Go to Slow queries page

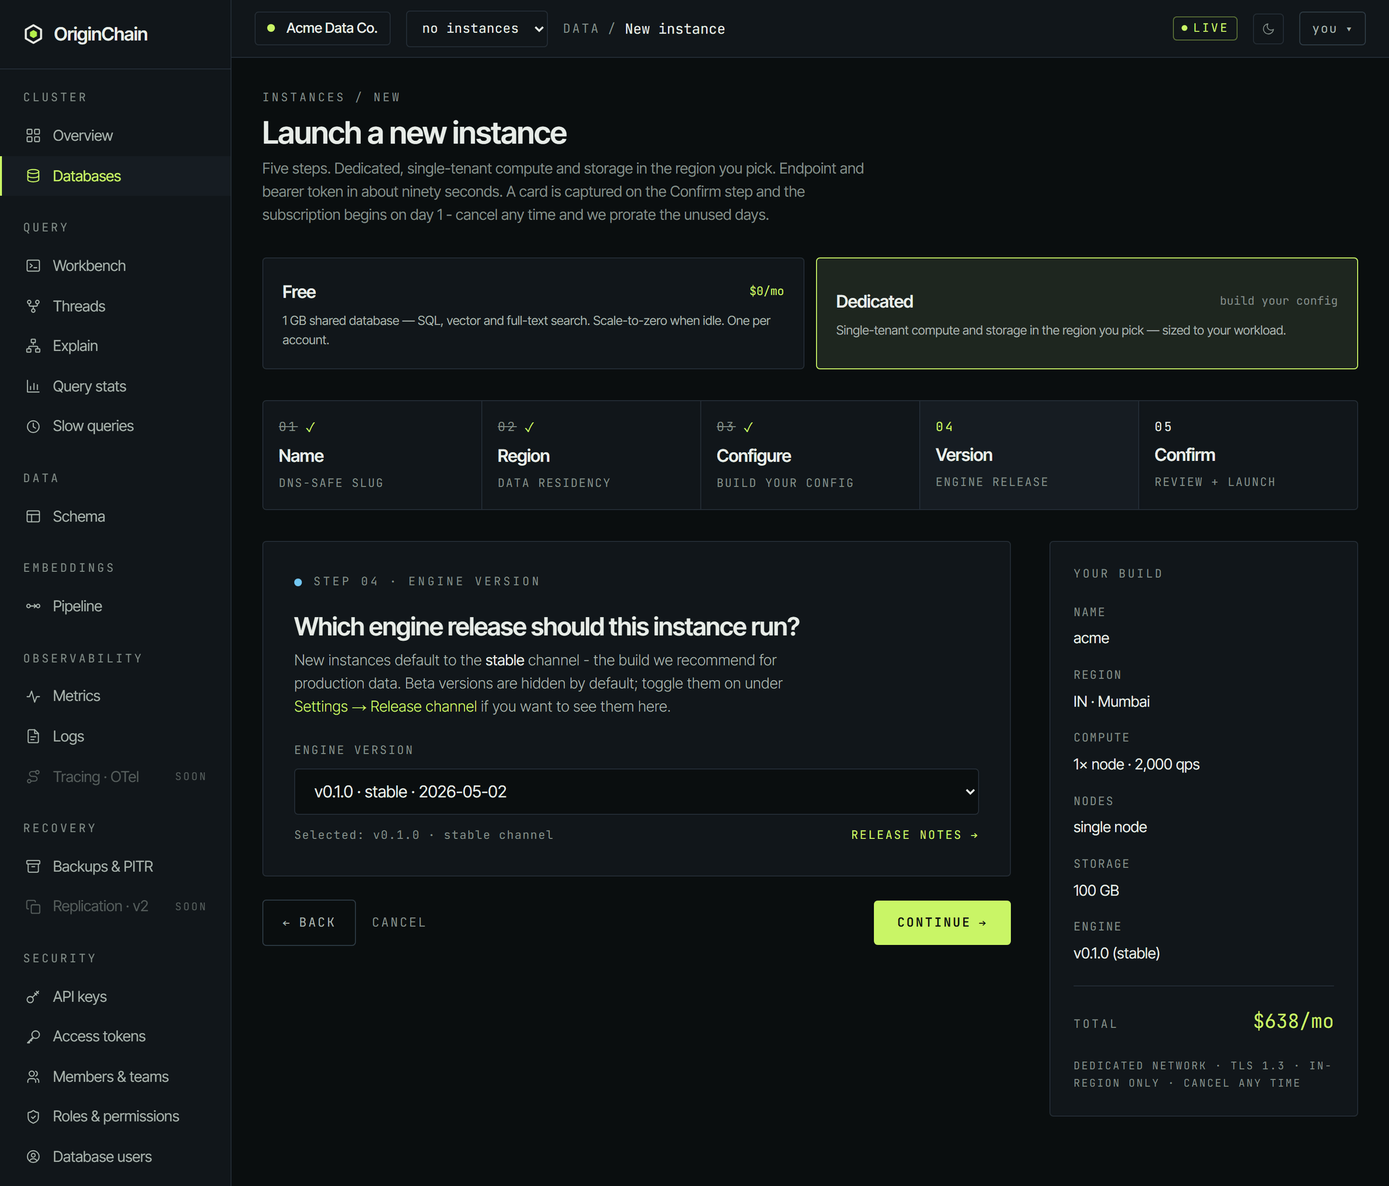pos(115,426)
